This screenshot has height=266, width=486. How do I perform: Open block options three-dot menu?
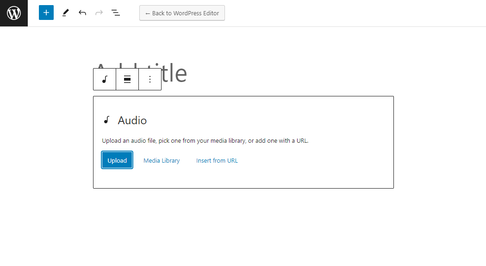pyautogui.click(x=150, y=79)
